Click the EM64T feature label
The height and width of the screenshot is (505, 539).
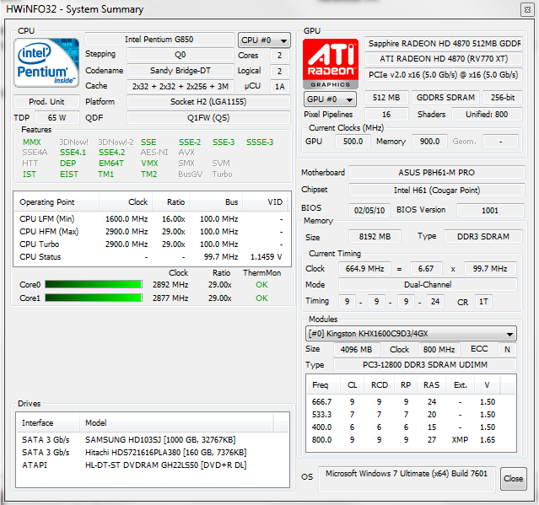111,164
